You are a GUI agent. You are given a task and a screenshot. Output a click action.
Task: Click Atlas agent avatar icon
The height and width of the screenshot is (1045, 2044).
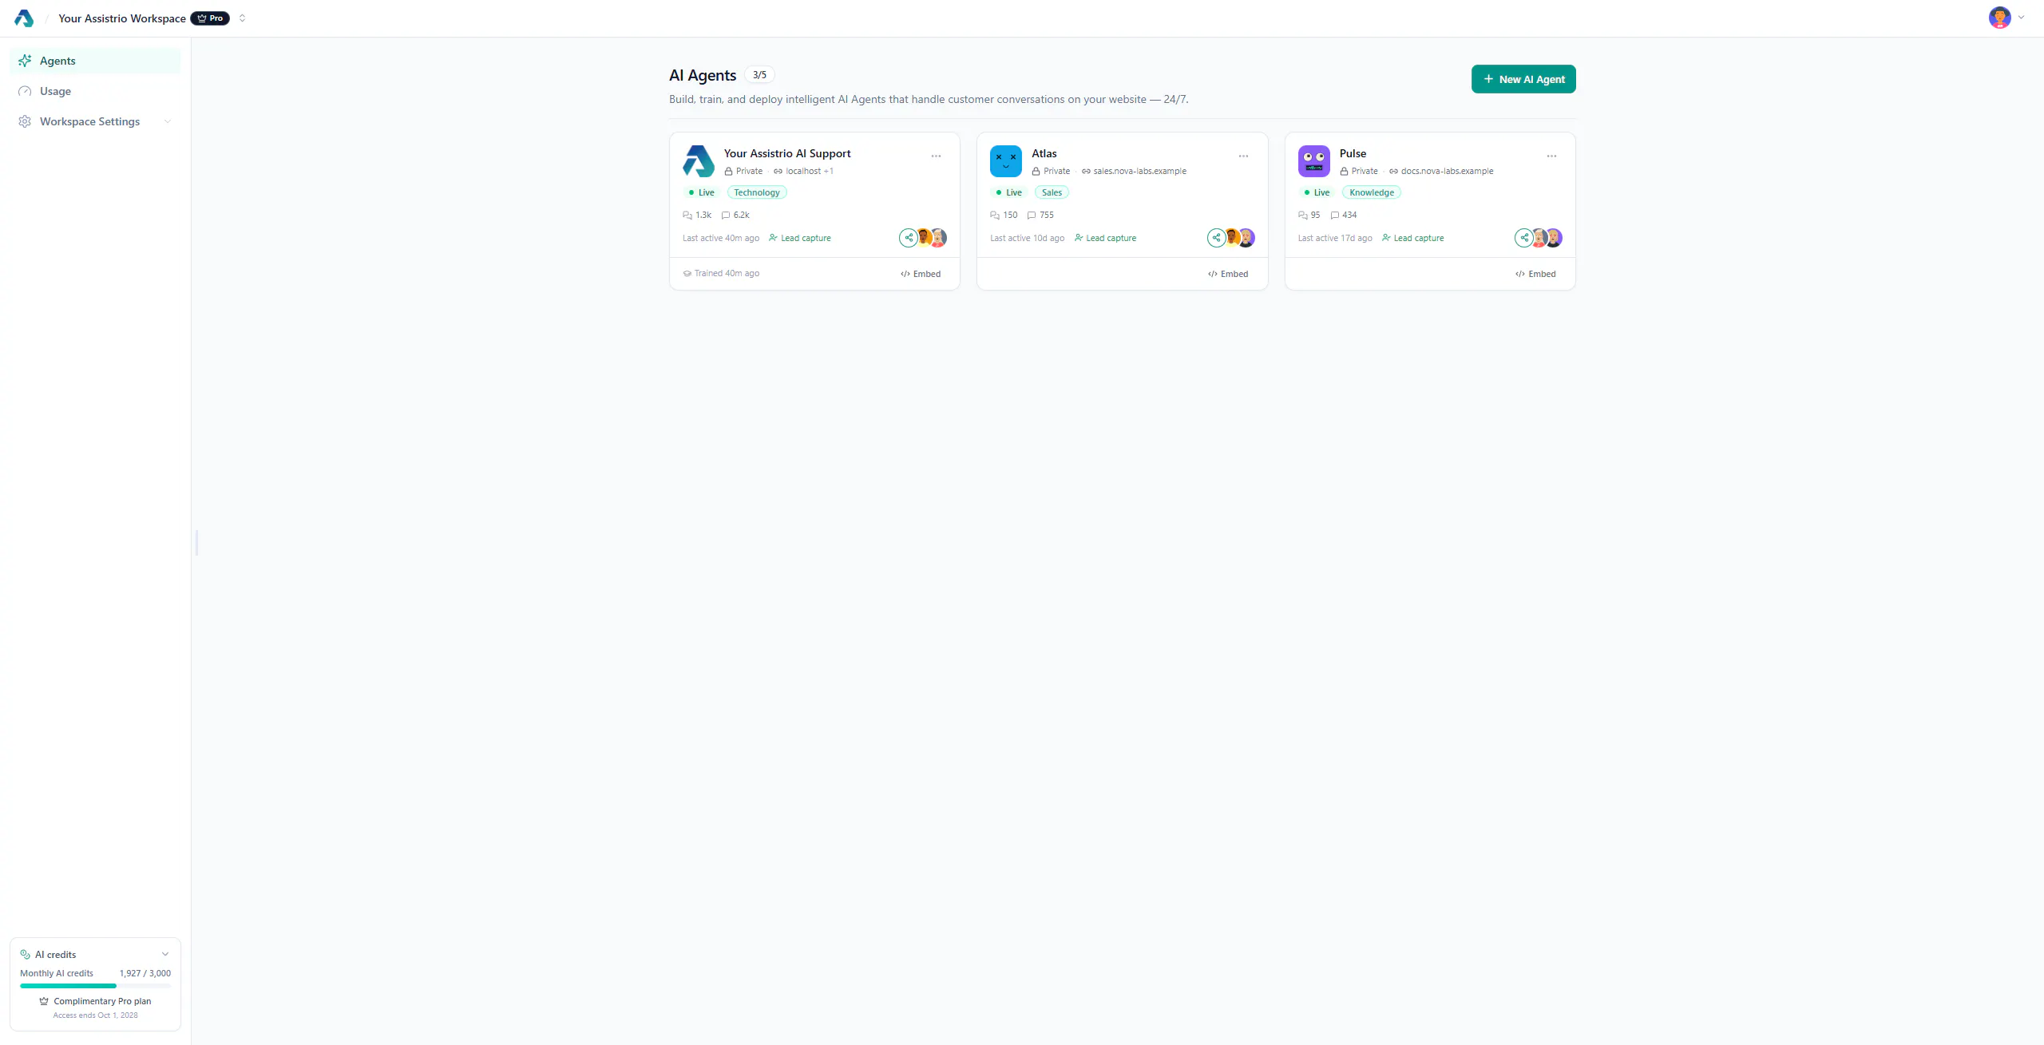[1006, 161]
